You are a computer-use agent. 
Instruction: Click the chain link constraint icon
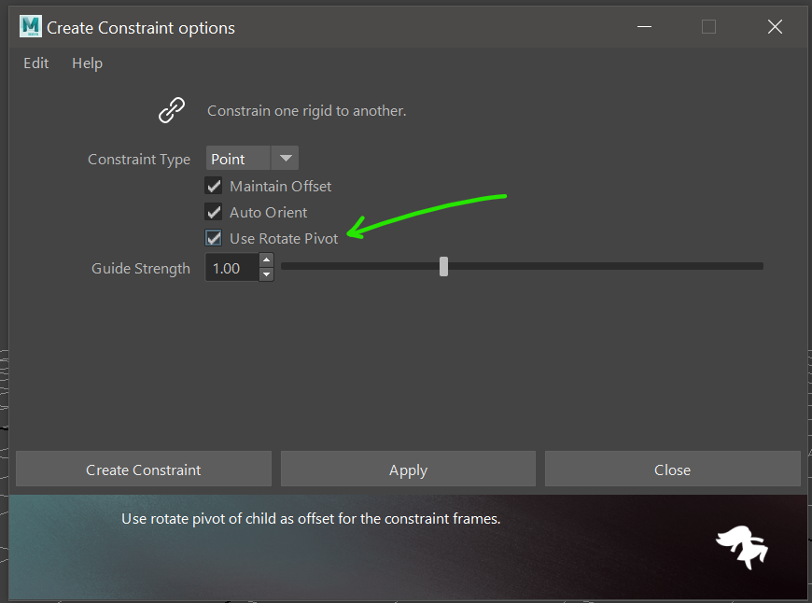[172, 111]
